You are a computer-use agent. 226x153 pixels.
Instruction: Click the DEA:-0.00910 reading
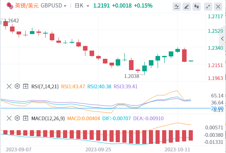tap(148, 119)
